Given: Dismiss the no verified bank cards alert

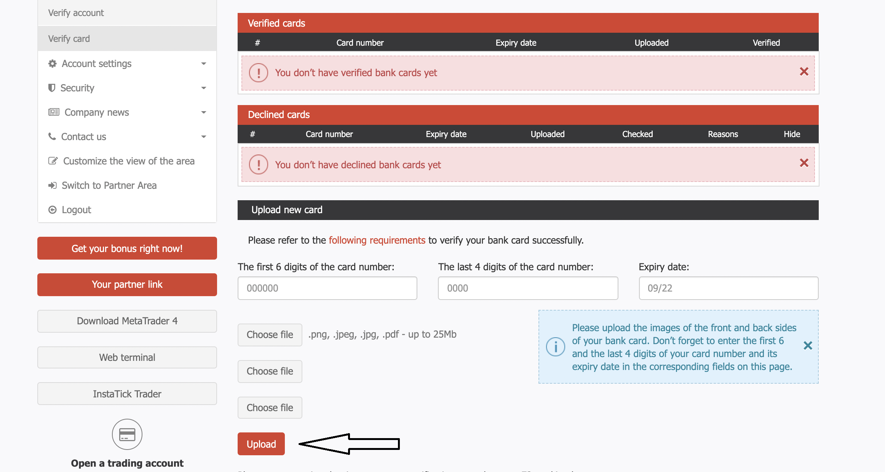Looking at the screenshot, I should (x=804, y=72).
